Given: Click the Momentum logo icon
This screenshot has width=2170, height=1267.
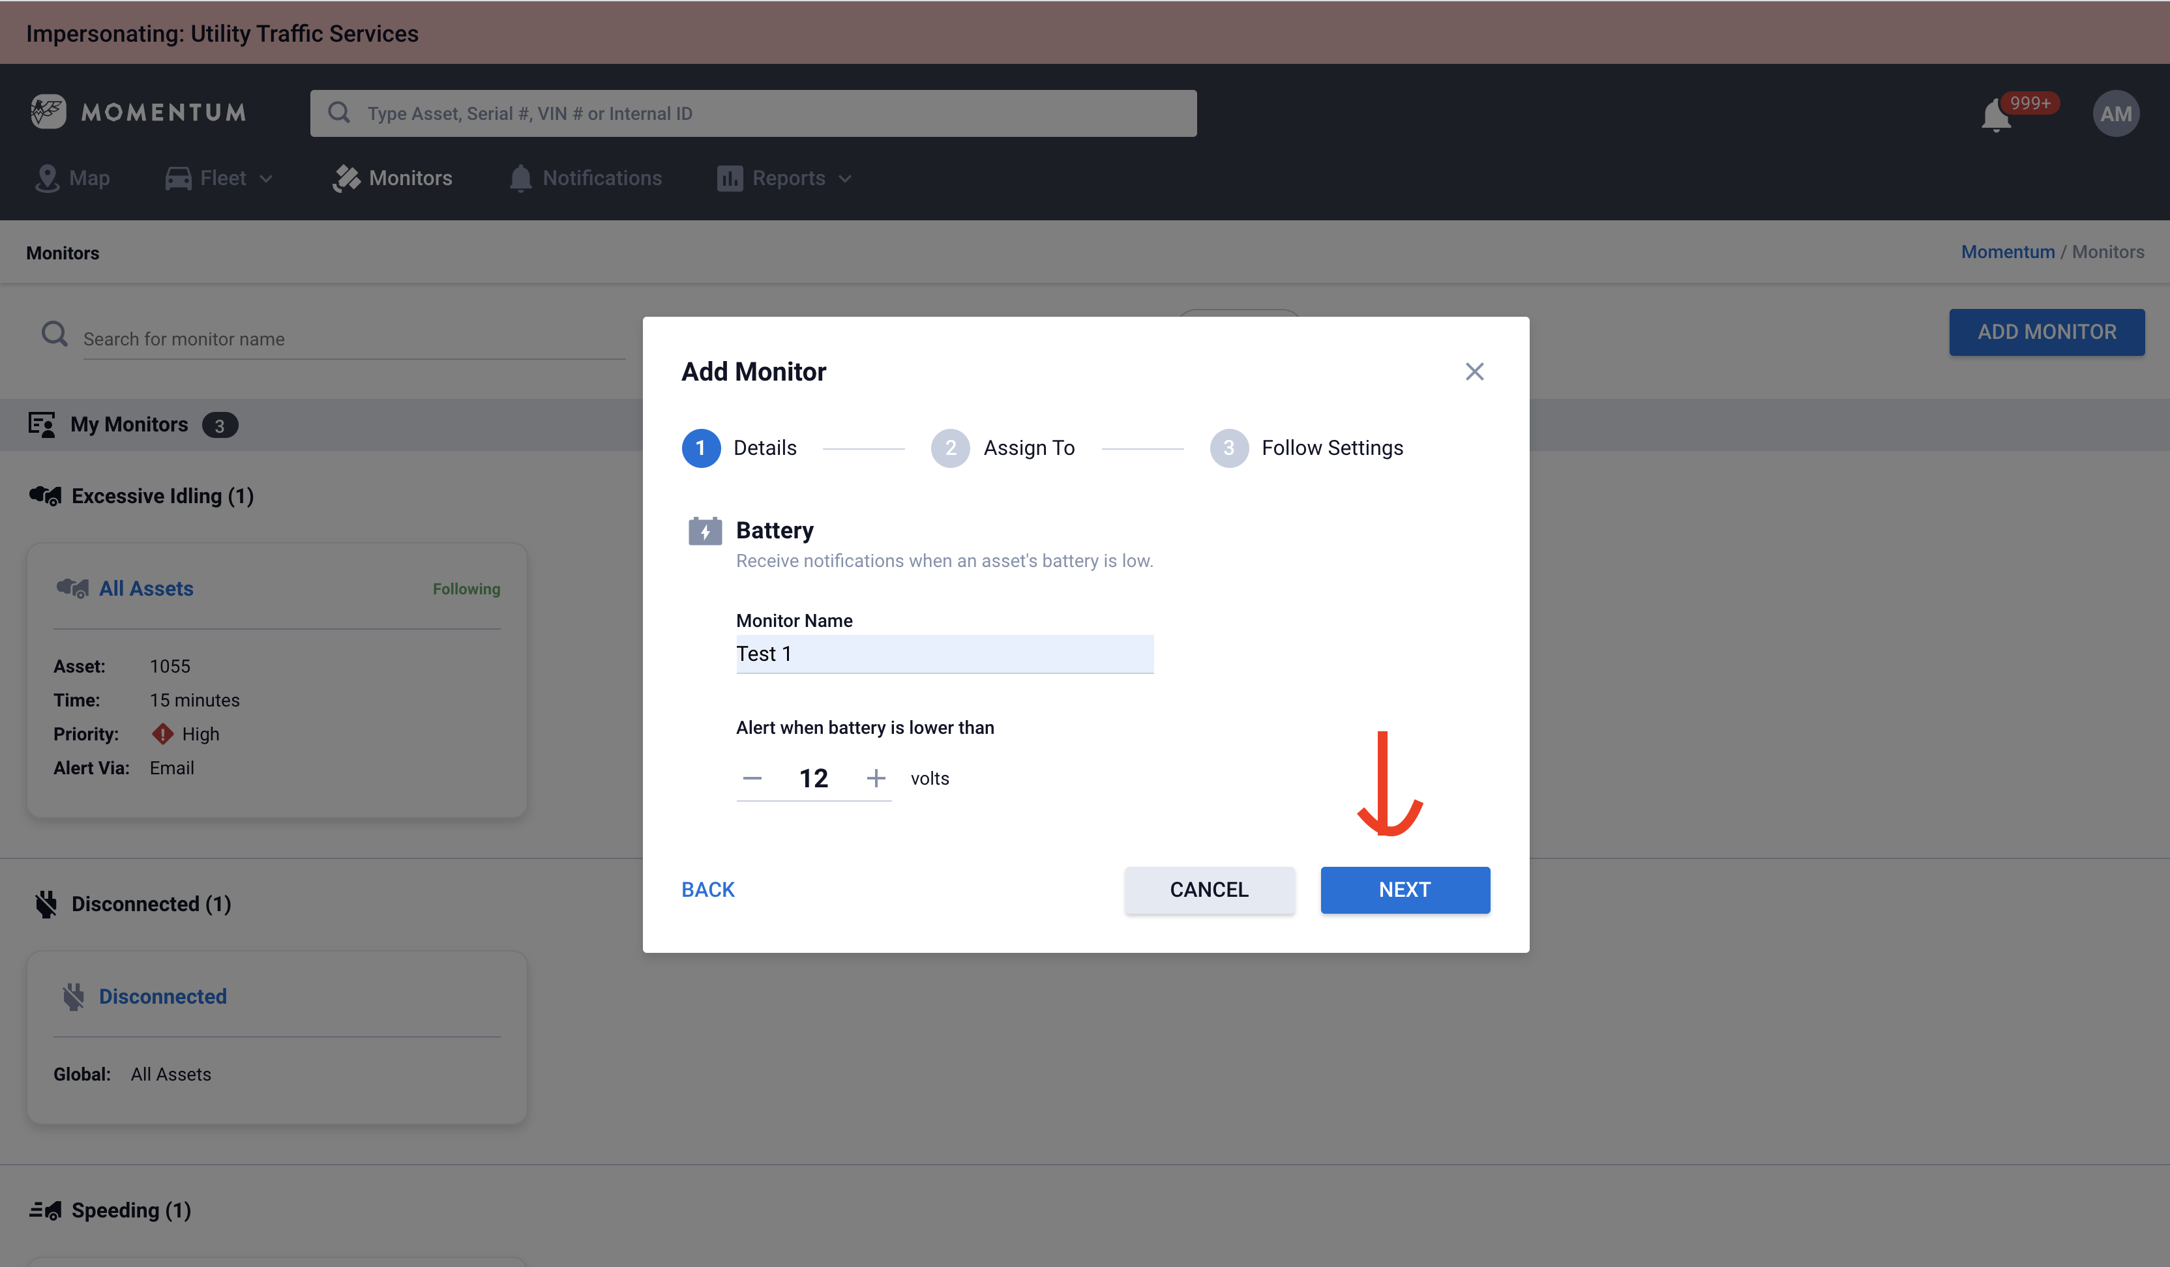Looking at the screenshot, I should coord(48,112).
